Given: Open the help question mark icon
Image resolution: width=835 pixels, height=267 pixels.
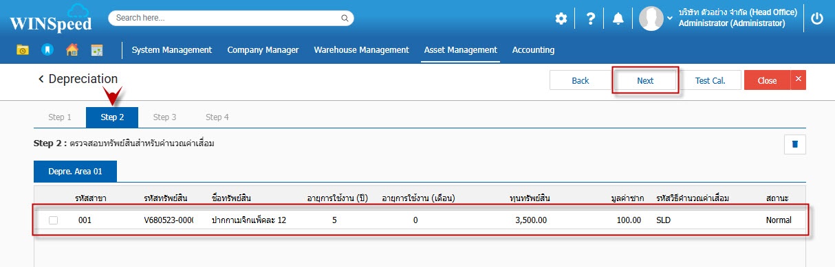Looking at the screenshot, I should click(590, 19).
